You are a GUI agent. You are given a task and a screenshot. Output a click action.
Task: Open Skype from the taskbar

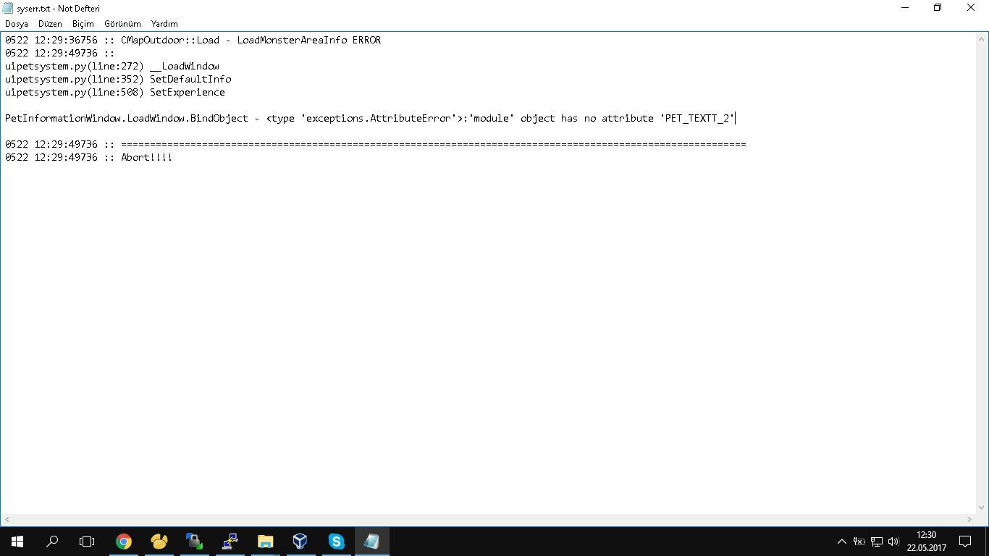336,541
